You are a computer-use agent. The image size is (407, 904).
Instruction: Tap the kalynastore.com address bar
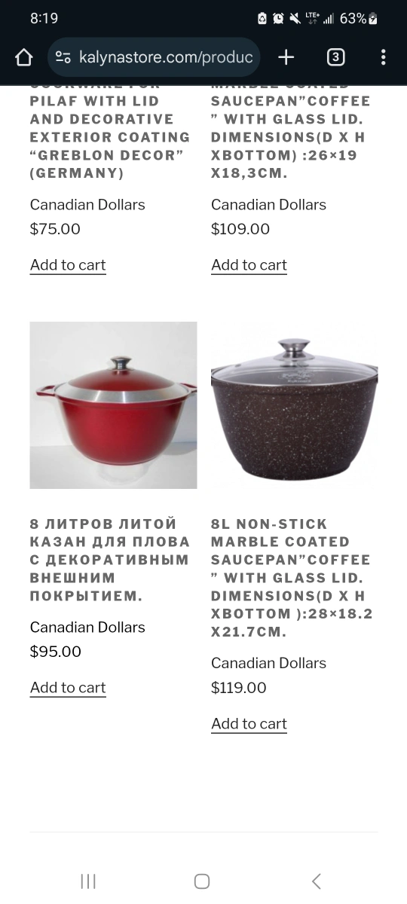click(155, 57)
